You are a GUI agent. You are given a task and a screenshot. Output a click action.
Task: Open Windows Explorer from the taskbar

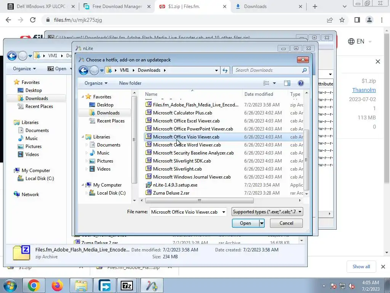pyautogui.click(x=81, y=285)
